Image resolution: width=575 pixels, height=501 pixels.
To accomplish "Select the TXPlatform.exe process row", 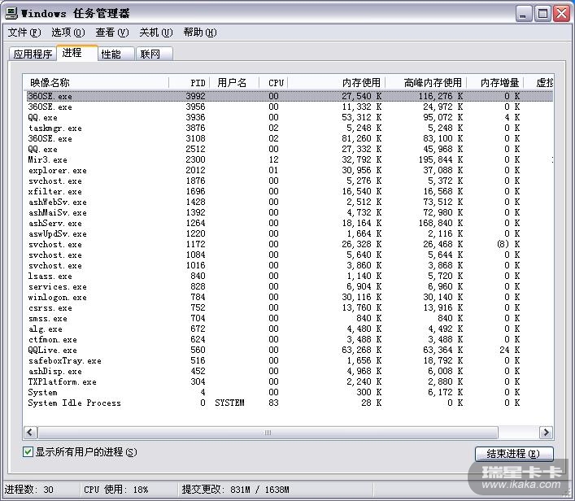I will [288, 381].
